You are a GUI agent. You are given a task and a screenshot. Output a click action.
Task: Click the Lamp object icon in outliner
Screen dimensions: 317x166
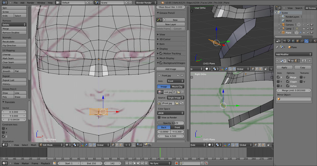point(283,29)
